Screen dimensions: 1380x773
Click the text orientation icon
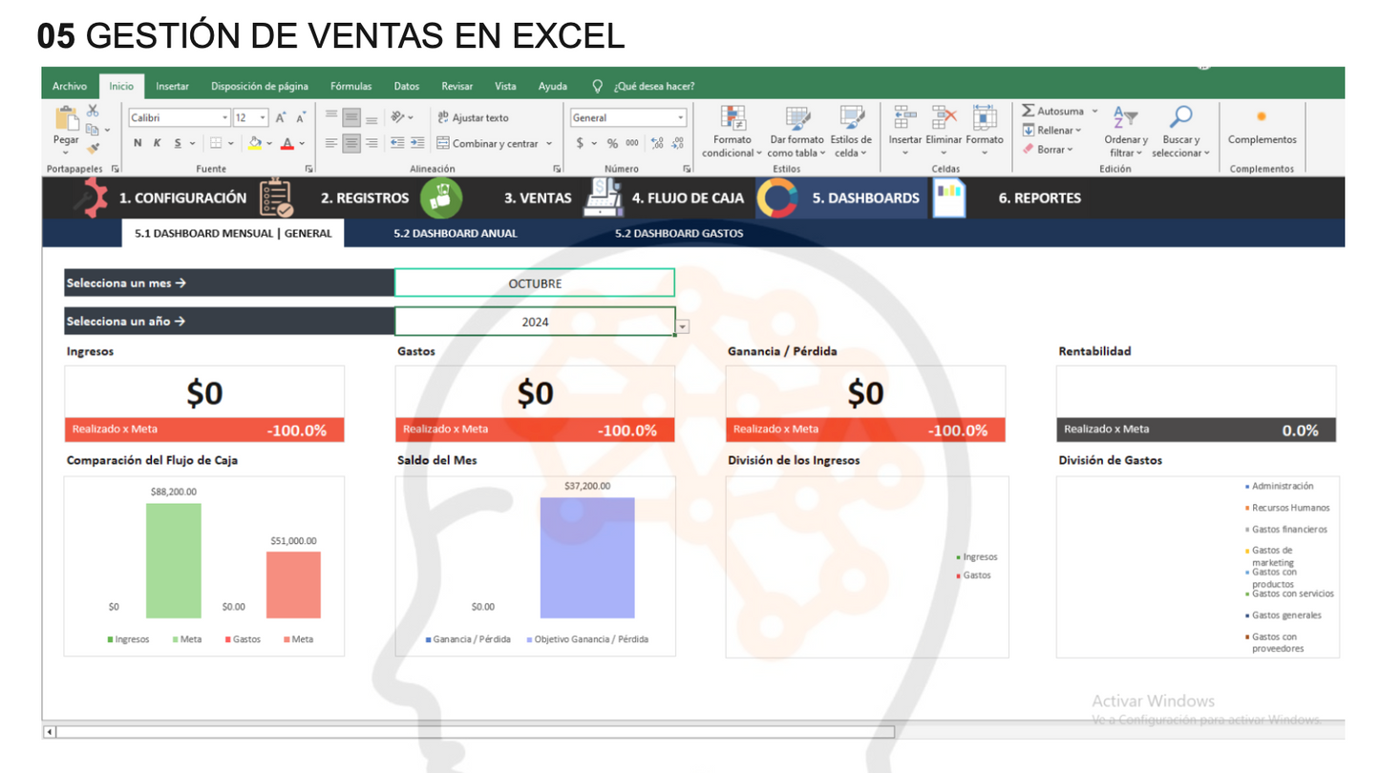click(397, 117)
